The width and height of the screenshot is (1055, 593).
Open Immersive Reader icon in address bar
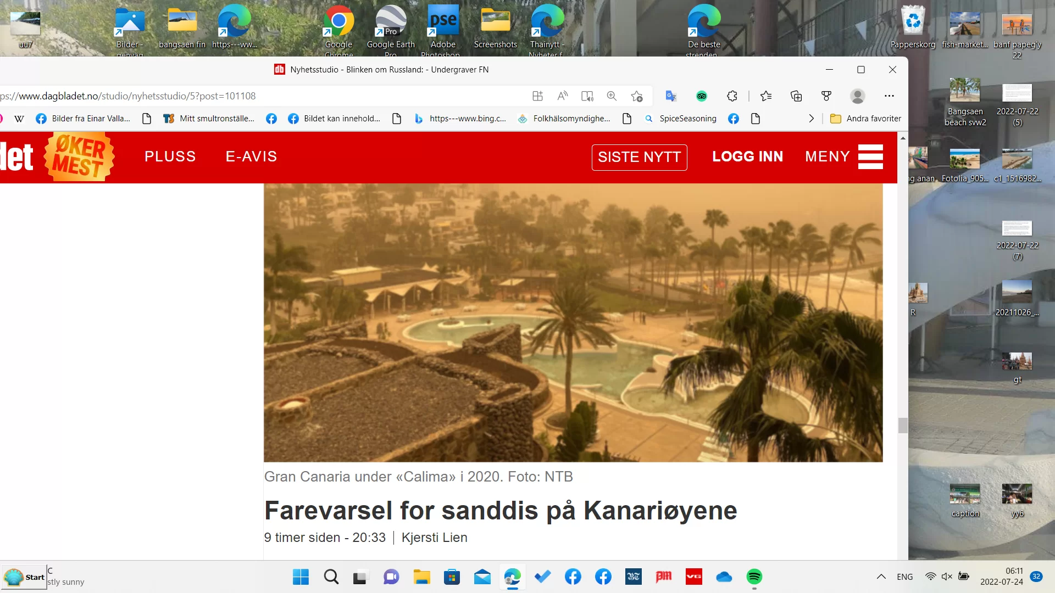[587, 96]
